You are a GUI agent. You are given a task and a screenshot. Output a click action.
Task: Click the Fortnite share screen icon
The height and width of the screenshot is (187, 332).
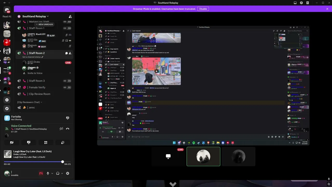coord(68,118)
